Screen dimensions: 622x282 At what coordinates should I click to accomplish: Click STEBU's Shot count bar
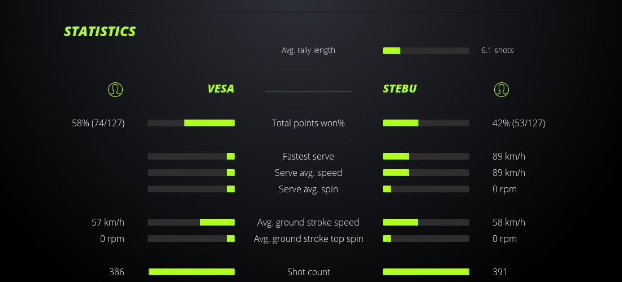pos(426,272)
